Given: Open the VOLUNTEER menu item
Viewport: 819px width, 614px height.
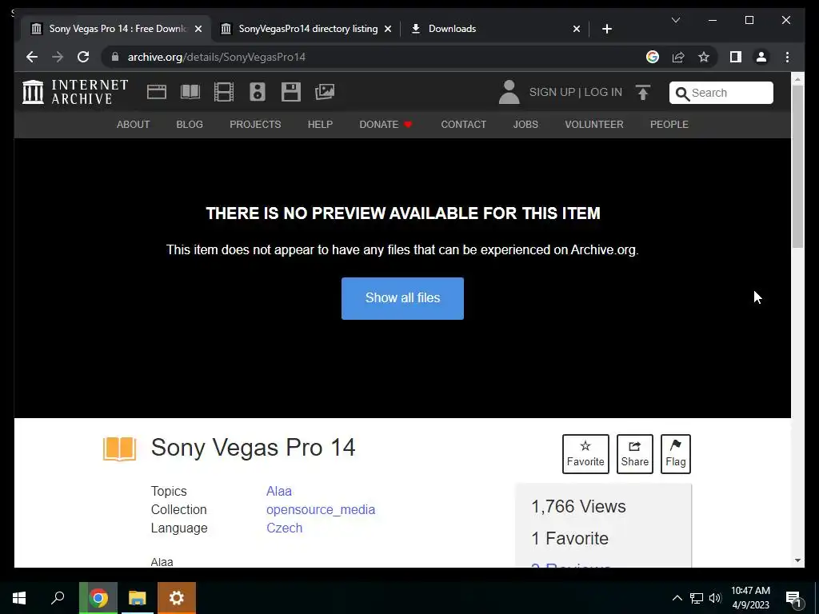Looking at the screenshot, I should tap(594, 124).
